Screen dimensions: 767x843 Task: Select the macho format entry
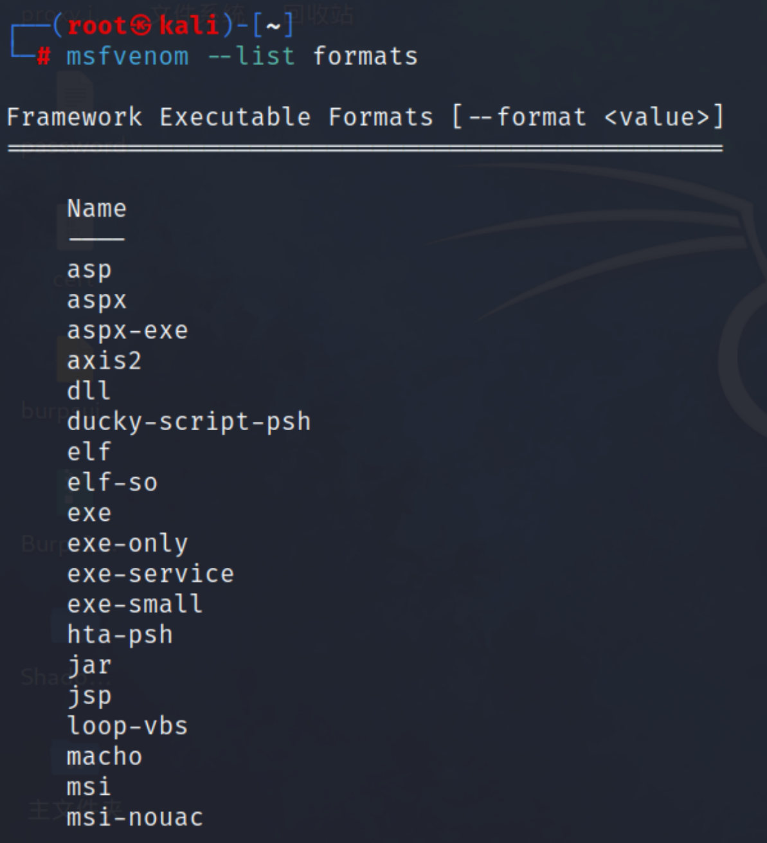[x=104, y=757]
